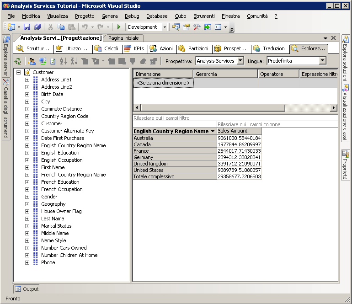
Task: Open the English Country Region Name filter arrow
Action: (x=213, y=131)
